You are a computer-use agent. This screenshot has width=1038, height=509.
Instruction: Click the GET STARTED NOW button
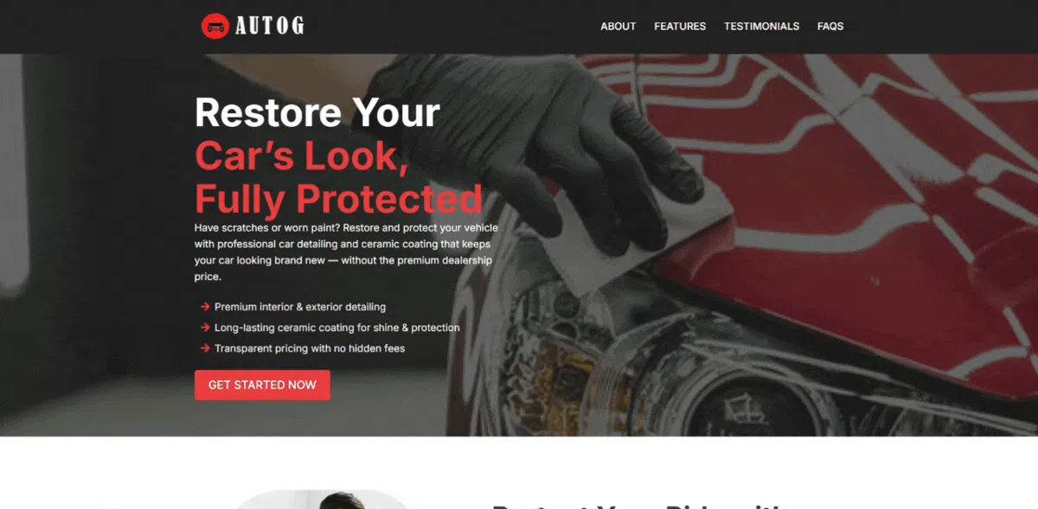tap(262, 385)
